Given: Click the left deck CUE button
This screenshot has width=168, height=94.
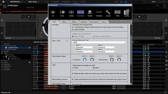Looking at the screenshot, I should pos(41,33).
